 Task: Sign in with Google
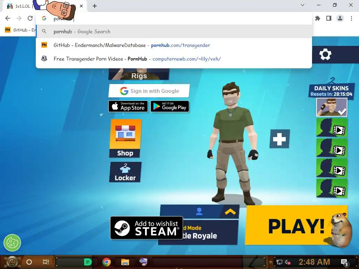[x=149, y=91]
